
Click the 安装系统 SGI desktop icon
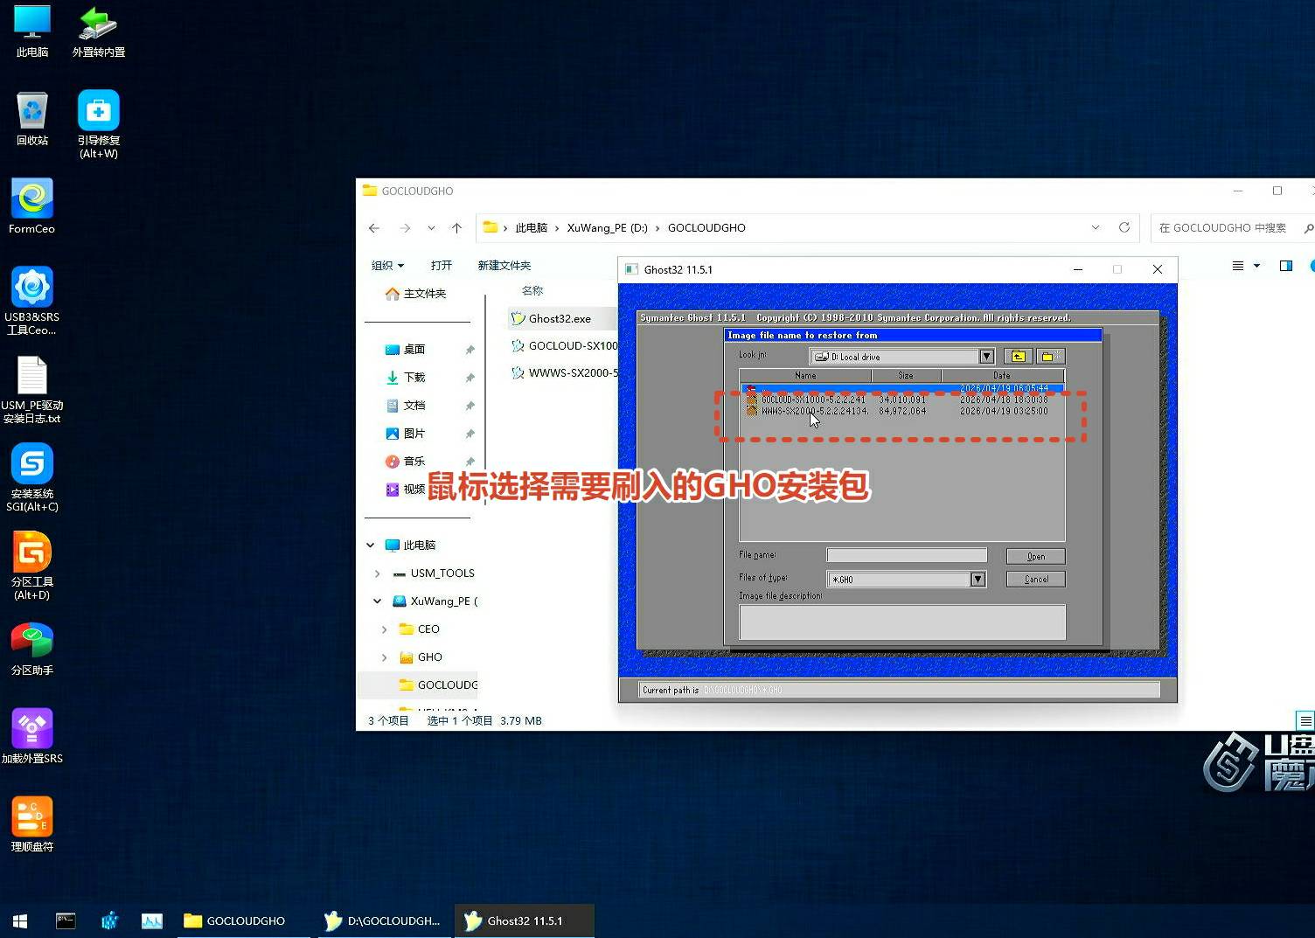coord(32,476)
